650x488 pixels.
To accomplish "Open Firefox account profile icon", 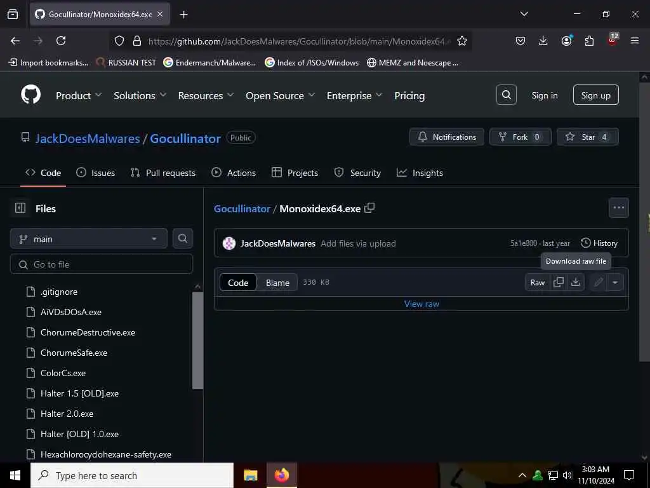I will [566, 41].
